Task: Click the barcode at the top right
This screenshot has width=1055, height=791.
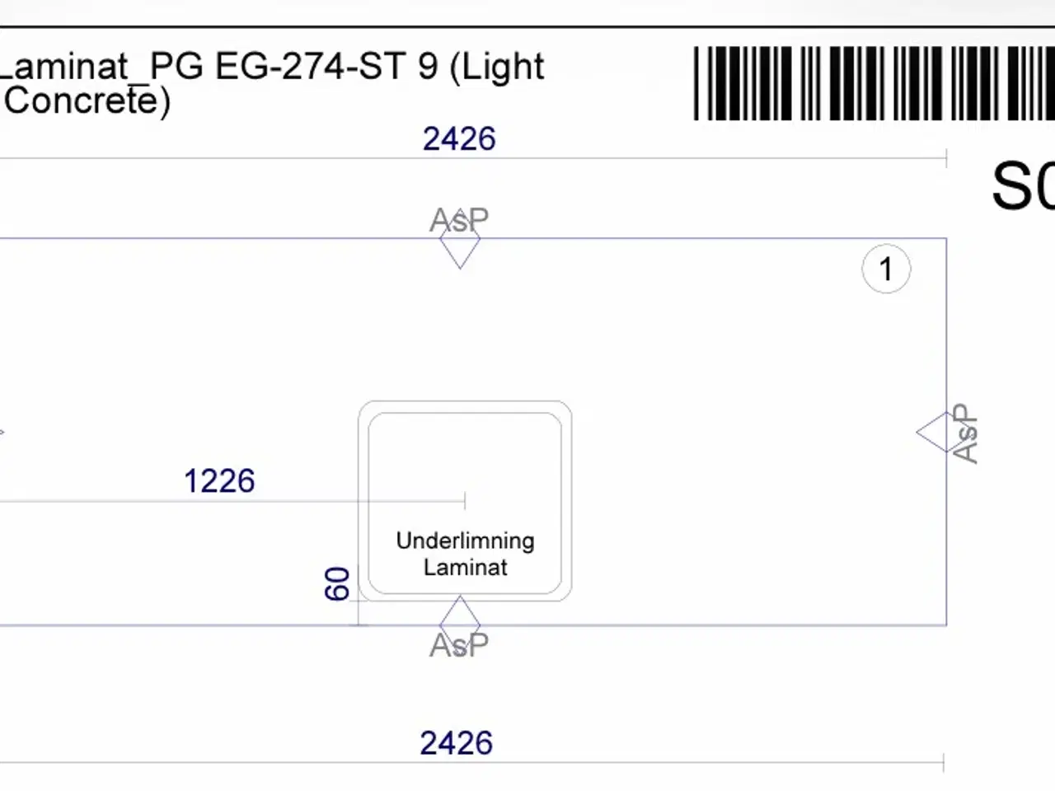Action: [x=874, y=83]
